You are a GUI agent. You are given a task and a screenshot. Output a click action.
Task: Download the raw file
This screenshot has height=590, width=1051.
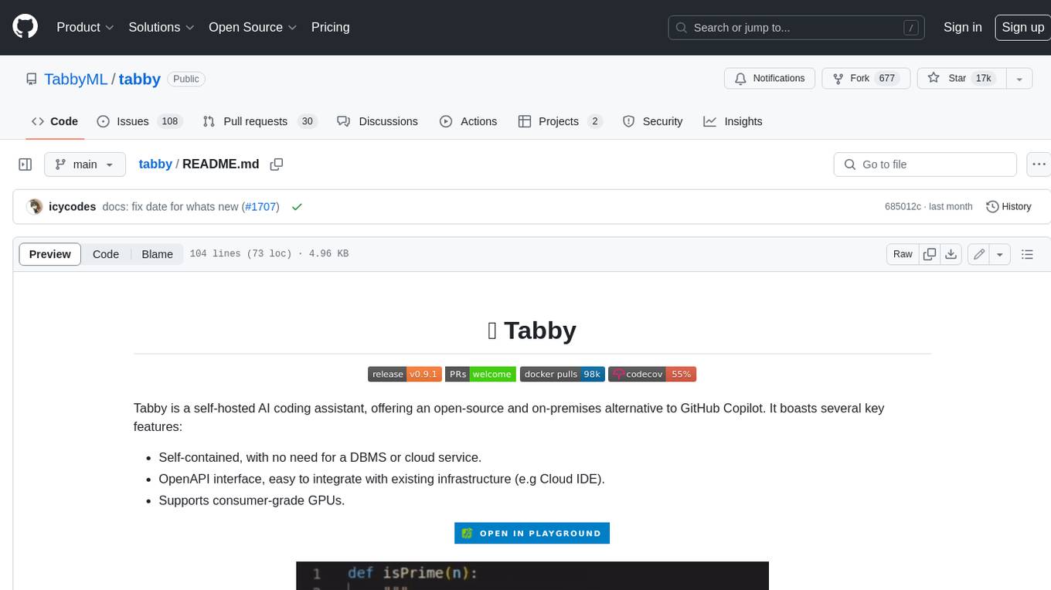(x=951, y=254)
